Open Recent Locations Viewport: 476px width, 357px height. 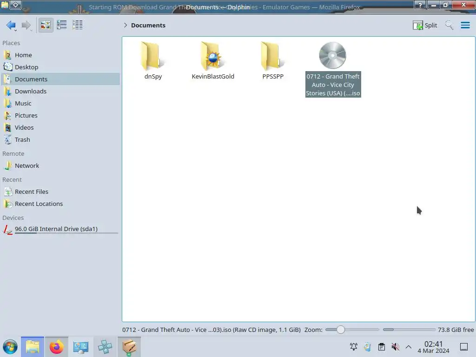[60, 204]
